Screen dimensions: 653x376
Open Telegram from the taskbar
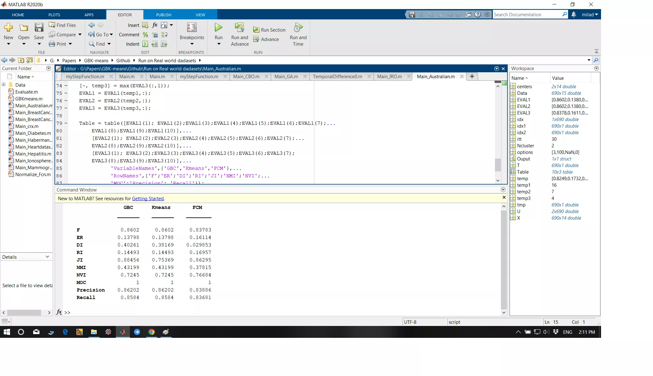(x=137, y=332)
